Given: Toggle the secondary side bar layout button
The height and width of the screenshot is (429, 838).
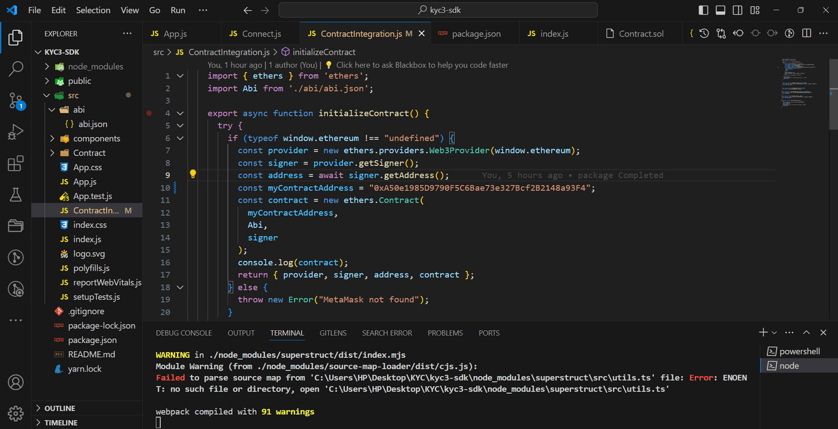Looking at the screenshot, I should click(737, 10).
